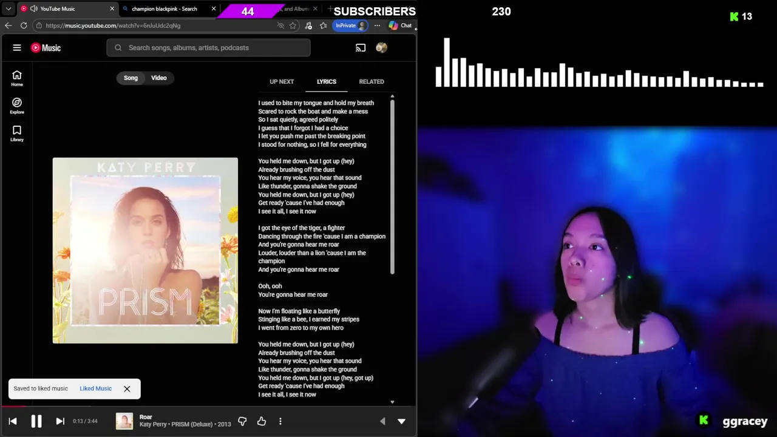Open Library in the sidebar
Screen dimensions: 777x437
pyautogui.click(x=17, y=134)
